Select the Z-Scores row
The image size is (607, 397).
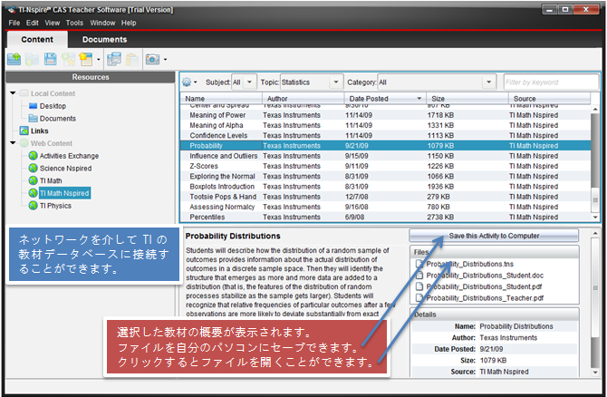[386, 166]
